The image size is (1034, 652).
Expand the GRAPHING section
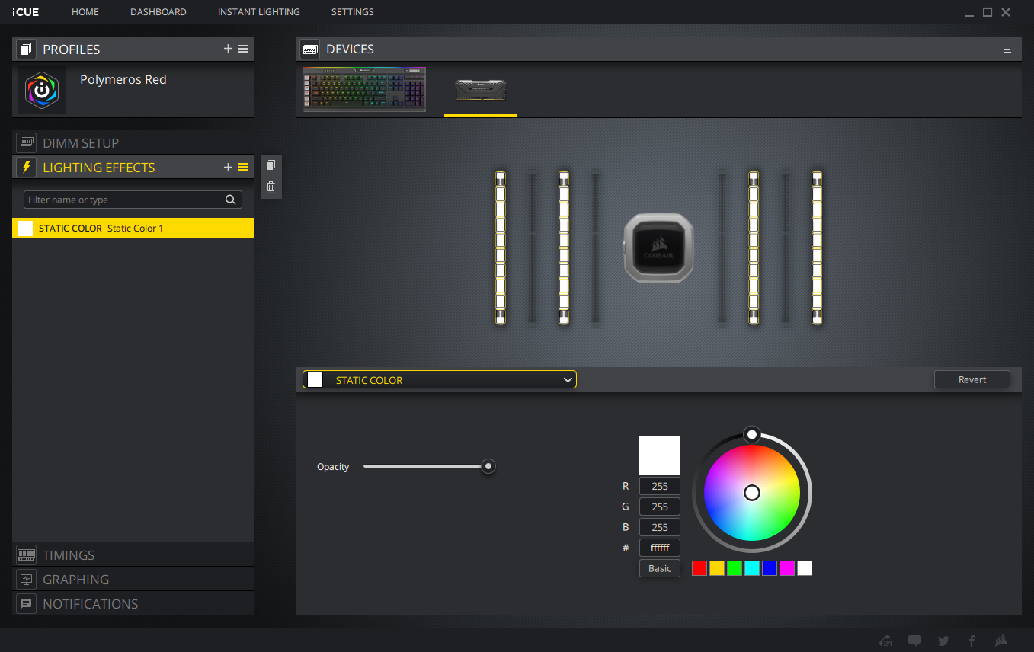[75, 579]
